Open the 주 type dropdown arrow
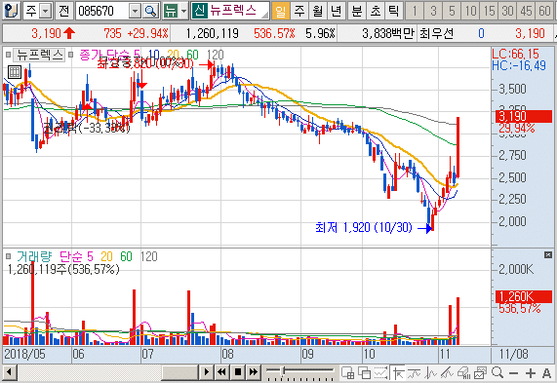557x383 pixels. [46, 11]
